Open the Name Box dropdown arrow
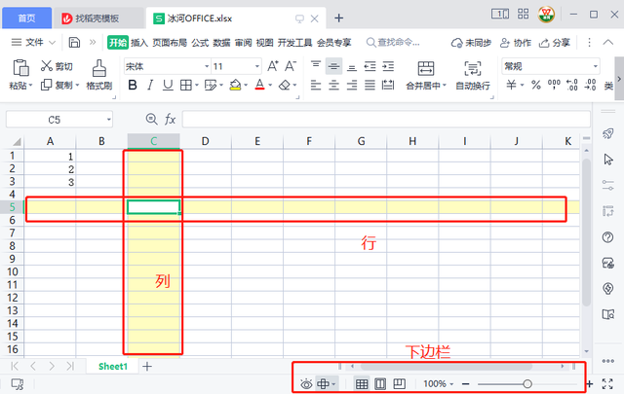Viewport: 624px width, 394px height. click(x=108, y=120)
